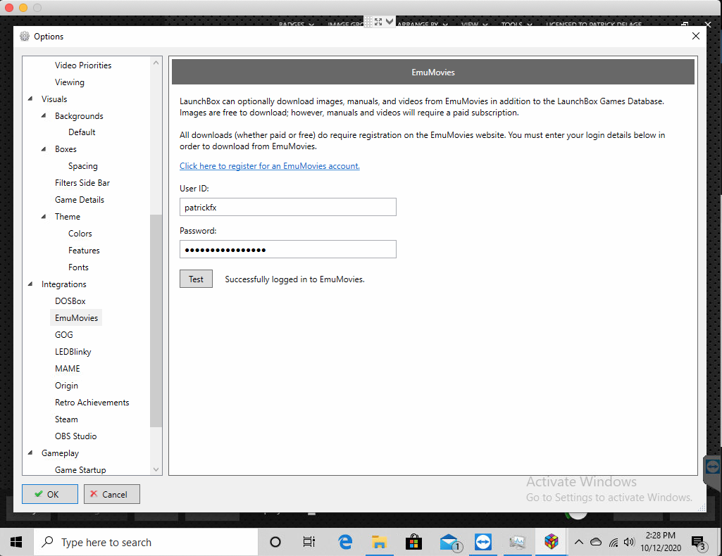Open Origin integration settings
The width and height of the screenshot is (722, 556).
point(66,386)
